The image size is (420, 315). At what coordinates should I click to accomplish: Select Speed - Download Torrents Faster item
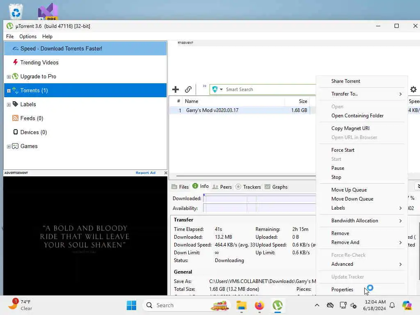(85, 48)
